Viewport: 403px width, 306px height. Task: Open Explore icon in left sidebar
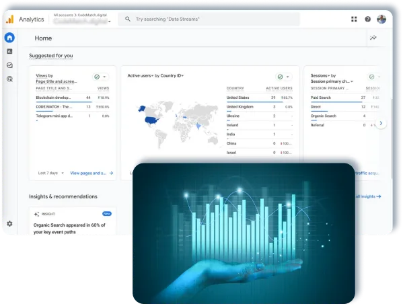pyautogui.click(x=9, y=65)
